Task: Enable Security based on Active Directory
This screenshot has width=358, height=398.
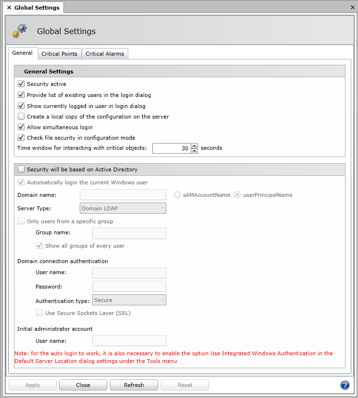Action: point(21,169)
